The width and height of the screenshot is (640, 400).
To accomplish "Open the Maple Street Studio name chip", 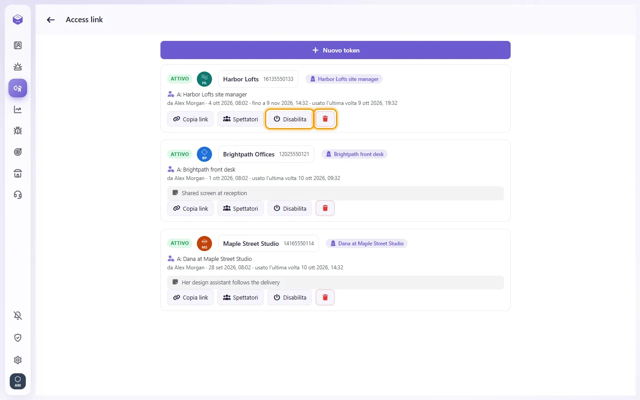I will 268,244.
